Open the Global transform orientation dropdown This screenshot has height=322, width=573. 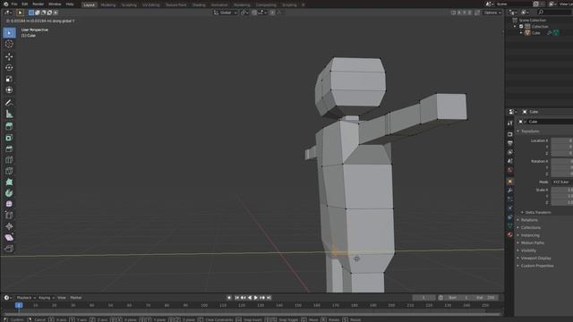click(226, 13)
